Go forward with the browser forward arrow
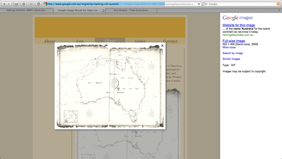The height and width of the screenshot is (159, 282). (9, 4)
